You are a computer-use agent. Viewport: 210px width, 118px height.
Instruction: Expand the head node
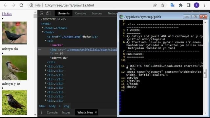point(43,28)
